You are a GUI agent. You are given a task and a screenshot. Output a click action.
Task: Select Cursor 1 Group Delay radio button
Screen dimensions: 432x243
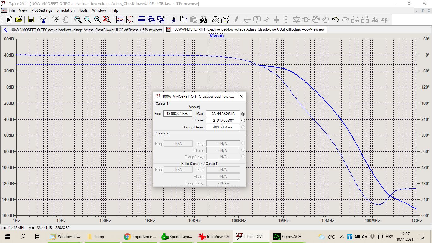point(243,127)
